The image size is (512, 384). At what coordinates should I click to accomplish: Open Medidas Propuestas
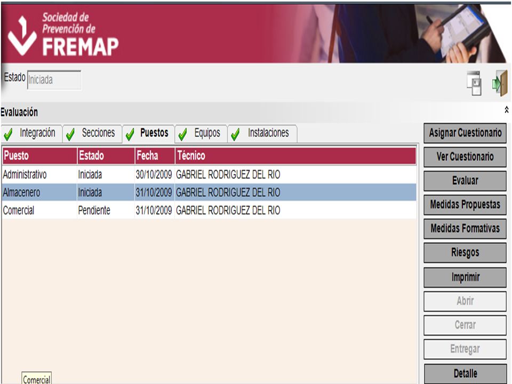pos(465,205)
